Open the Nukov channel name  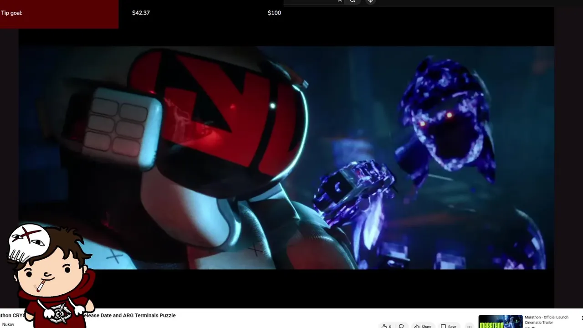[8, 324]
